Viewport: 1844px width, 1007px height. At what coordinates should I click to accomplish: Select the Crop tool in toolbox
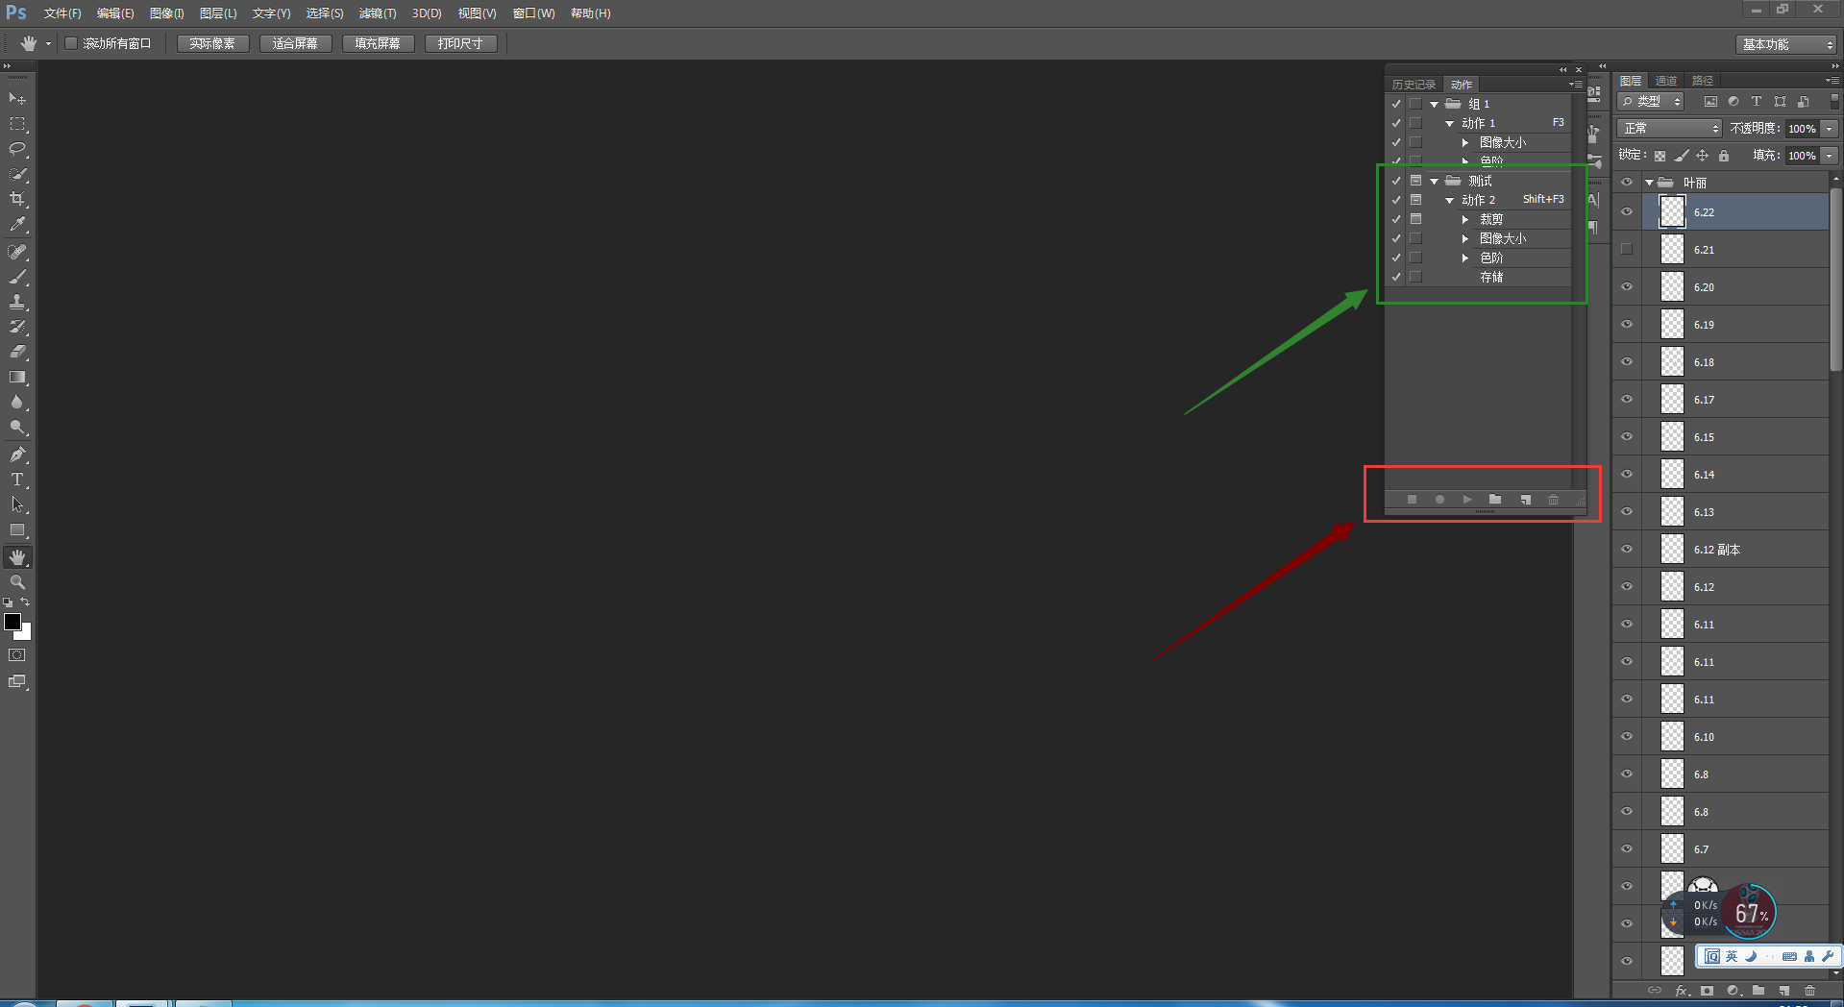point(17,199)
